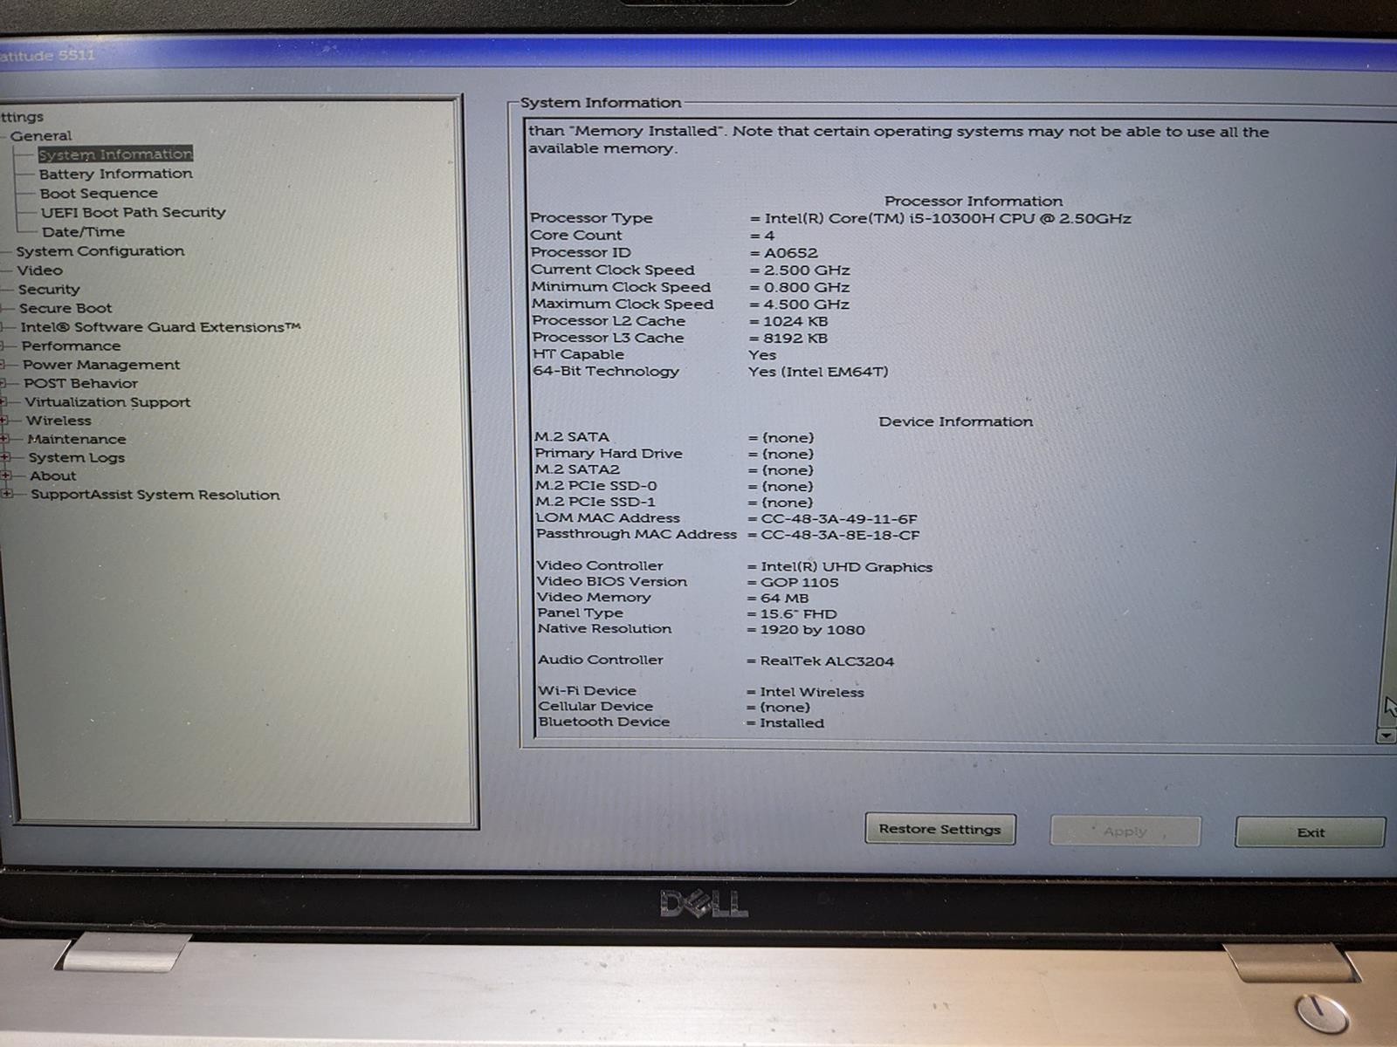This screenshot has width=1397, height=1047.
Task: Select the Secure Boot category
Action: (65, 308)
